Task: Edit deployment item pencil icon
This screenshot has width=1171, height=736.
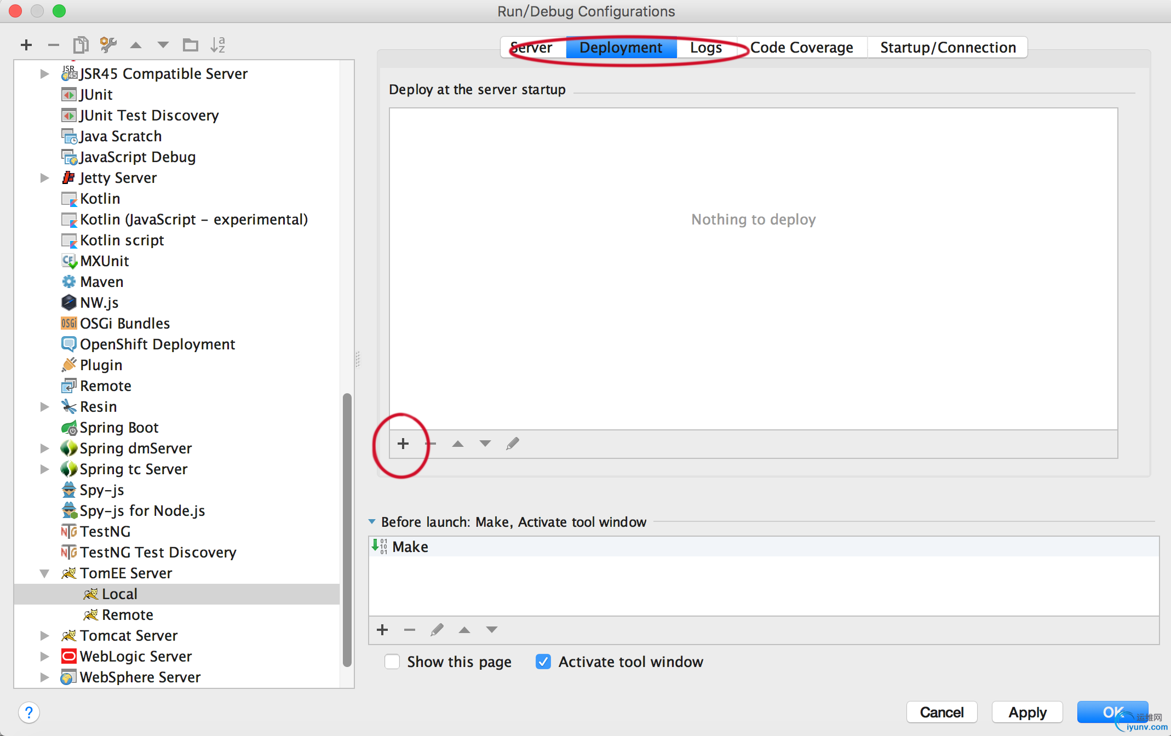Action: click(x=513, y=444)
